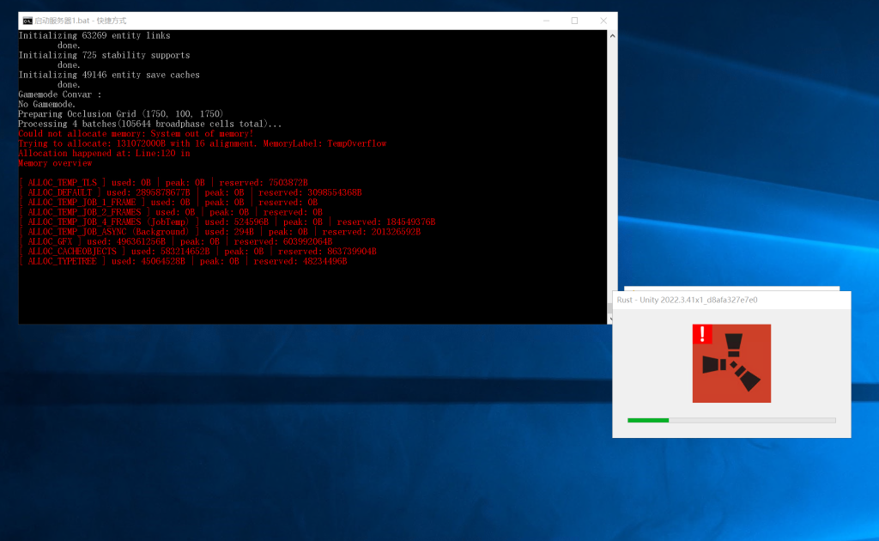Click the Rust logo in the crash dialog
This screenshot has width=879, height=541.
click(731, 365)
